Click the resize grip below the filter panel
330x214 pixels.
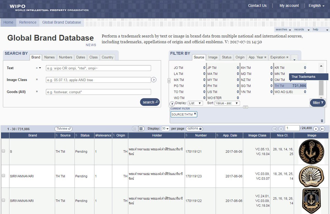click(246, 107)
